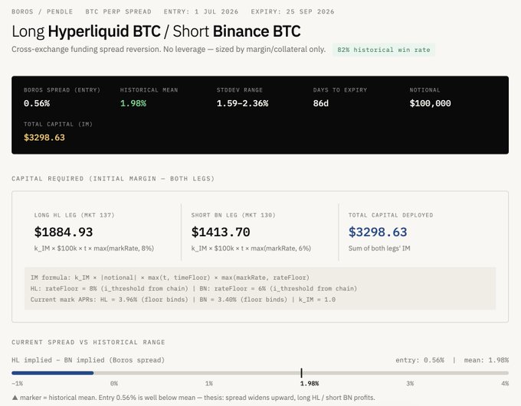The width and height of the screenshot is (521, 406).
Task: Click the Long HL leg amount $1884.93
Action: click(x=64, y=232)
